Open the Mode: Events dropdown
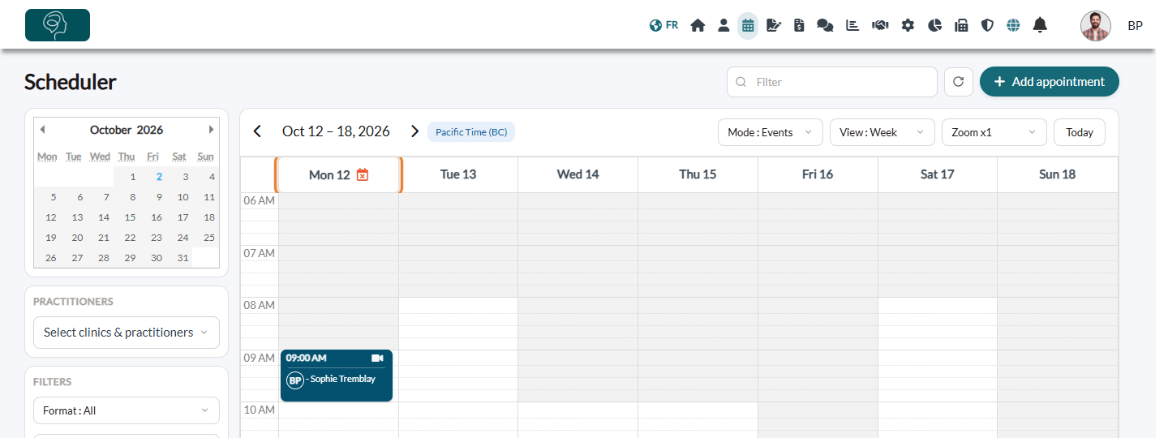This screenshot has width=1168, height=438. point(771,132)
